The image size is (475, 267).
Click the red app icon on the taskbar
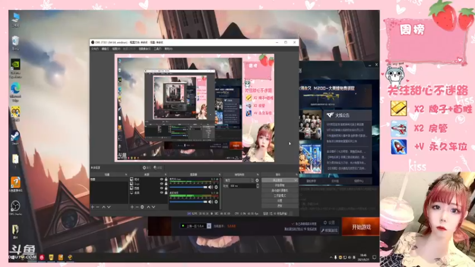click(42, 258)
